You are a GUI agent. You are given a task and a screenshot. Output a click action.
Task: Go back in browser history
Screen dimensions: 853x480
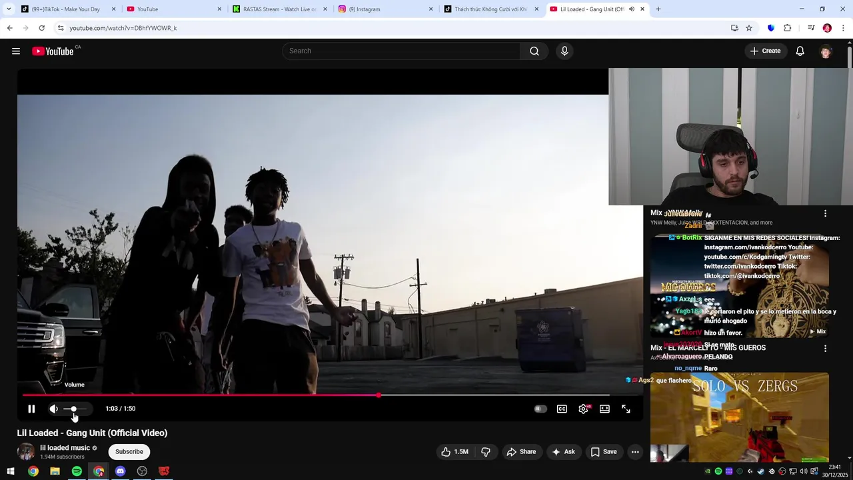[x=9, y=28]
